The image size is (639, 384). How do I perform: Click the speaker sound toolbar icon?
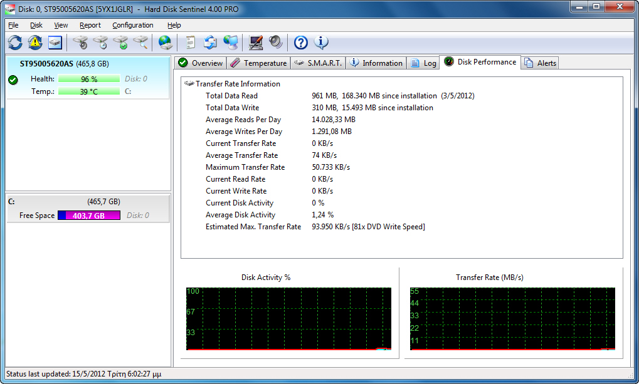click(x=276, y=43)
